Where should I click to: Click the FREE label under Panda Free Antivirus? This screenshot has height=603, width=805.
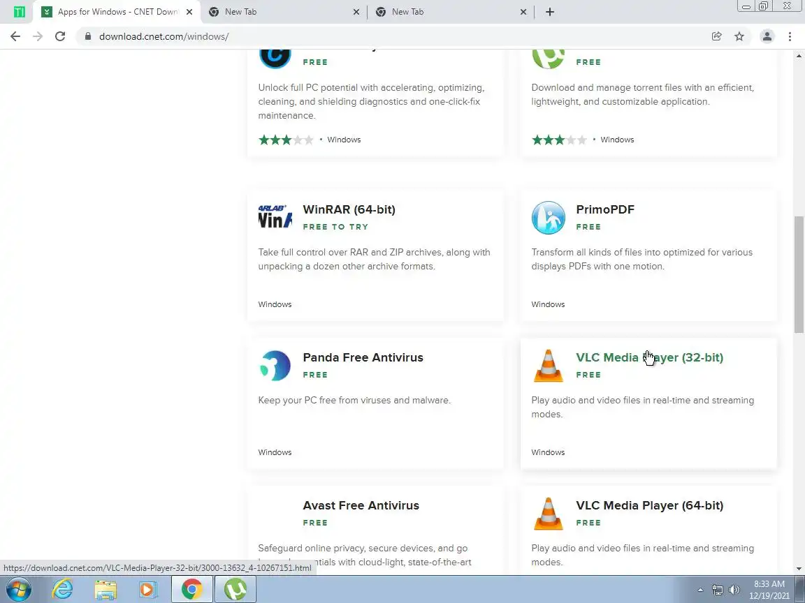click(x=315, y=375)
